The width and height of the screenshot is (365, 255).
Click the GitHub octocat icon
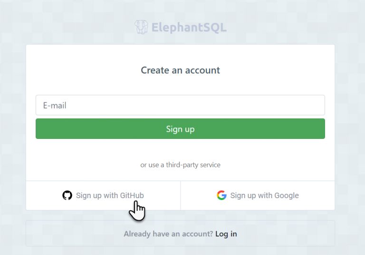(67, 195)
